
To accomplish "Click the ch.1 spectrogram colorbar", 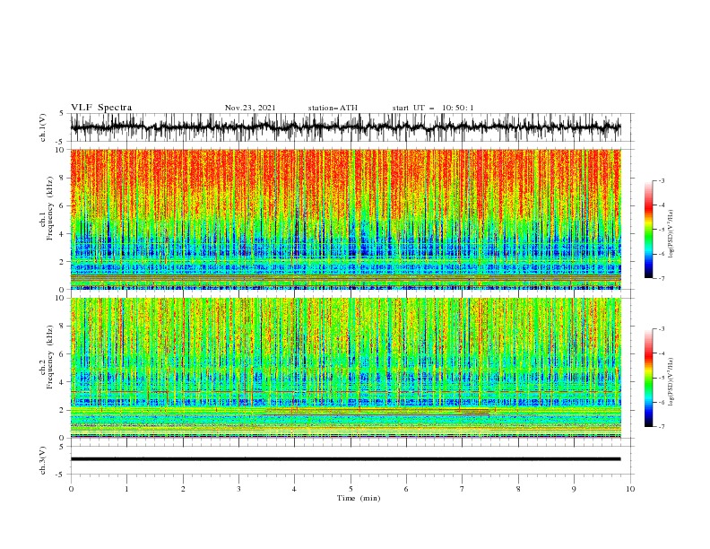I will point(648,230).
